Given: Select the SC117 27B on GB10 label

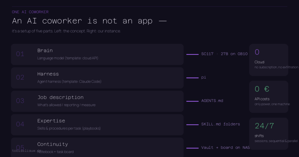Looking at the screenshot, I should point(225,54).
